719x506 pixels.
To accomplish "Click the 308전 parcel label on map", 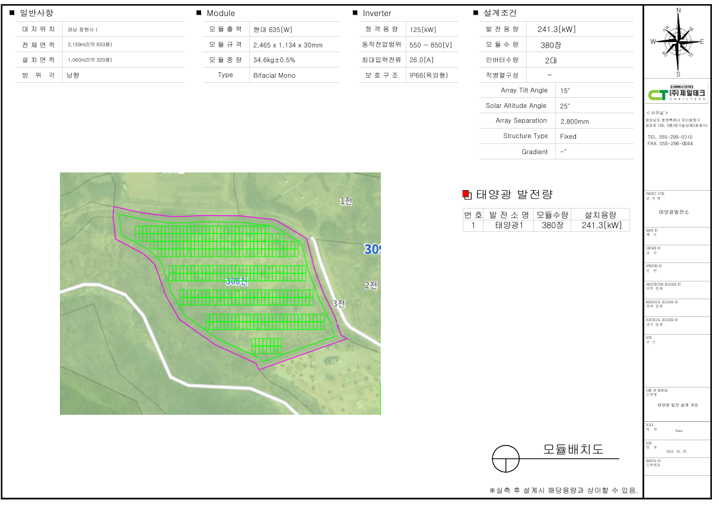I will tap(236, 282).
